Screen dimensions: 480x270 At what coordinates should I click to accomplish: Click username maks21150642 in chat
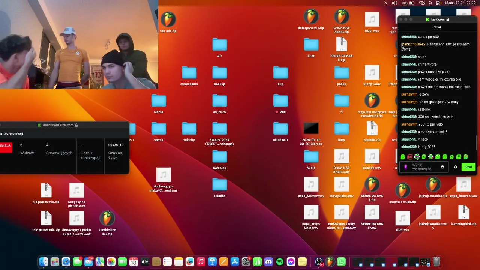[413, 44]
